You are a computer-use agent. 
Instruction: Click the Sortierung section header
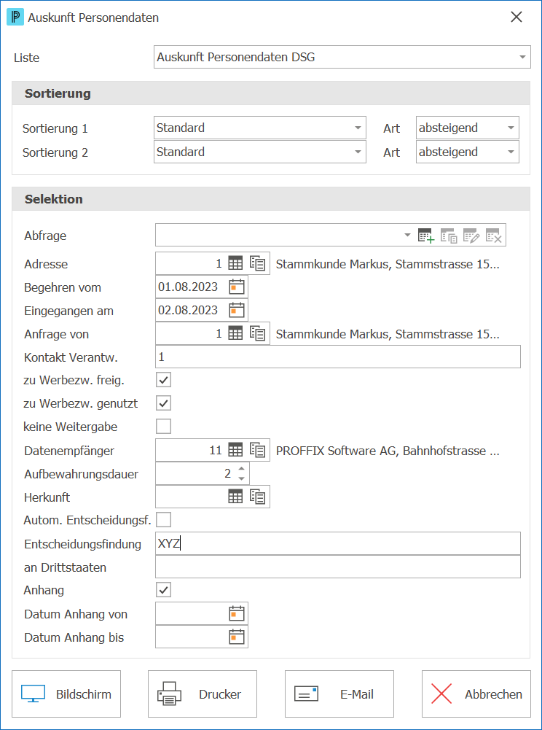pos(271,93)
